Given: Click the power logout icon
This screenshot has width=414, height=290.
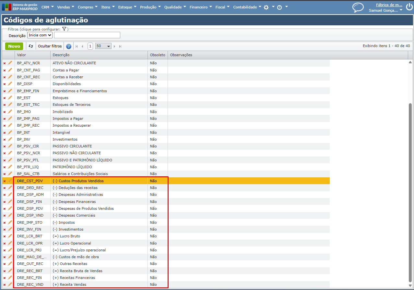Looking at the screenshot, I should (x=409, y=7).
